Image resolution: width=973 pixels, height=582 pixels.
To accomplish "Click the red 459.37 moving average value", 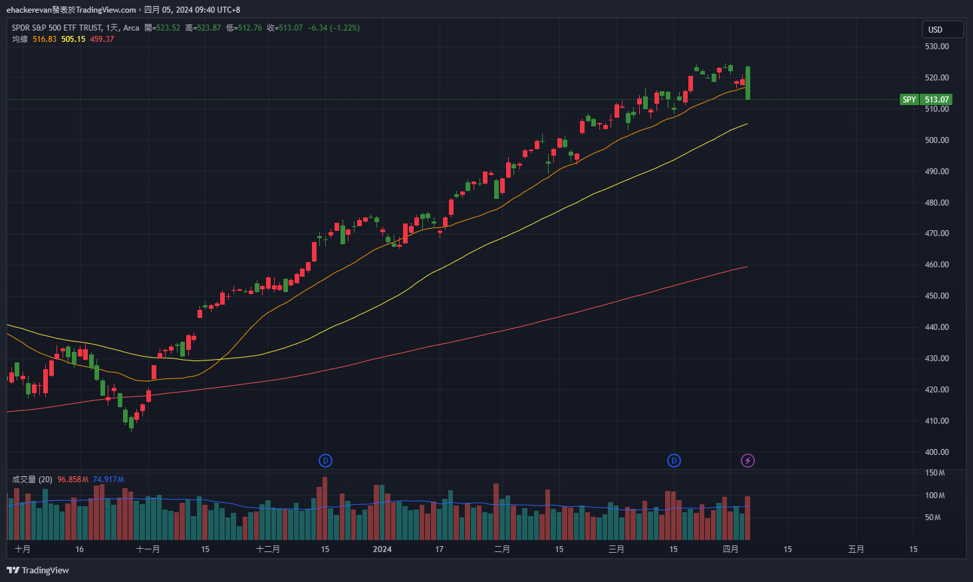I will pyautogui.click(x=102, y=39).
